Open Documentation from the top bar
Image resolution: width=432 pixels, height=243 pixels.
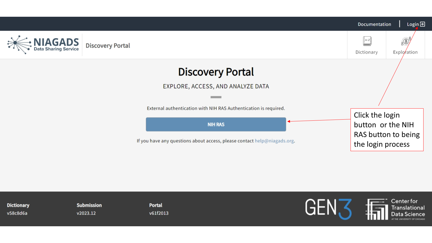point(374,24)
